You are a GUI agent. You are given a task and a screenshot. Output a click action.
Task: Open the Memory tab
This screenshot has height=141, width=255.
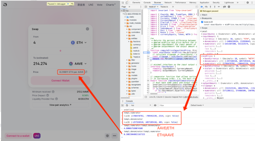(x=193, y=3)
